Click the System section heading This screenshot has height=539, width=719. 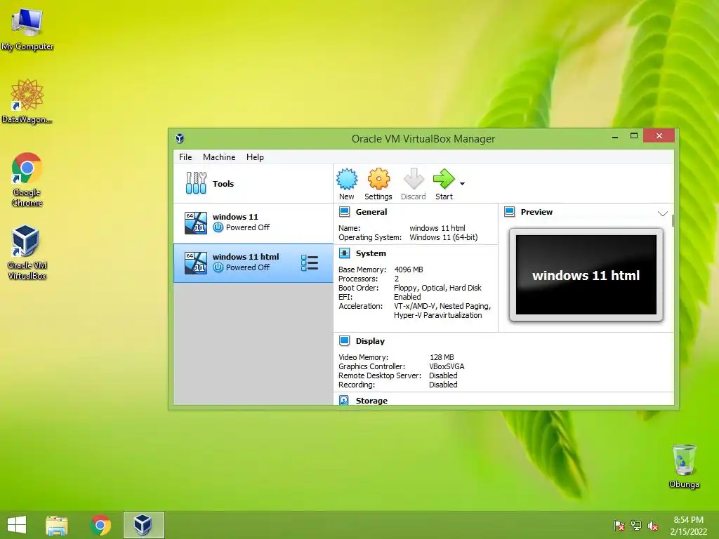[x=371, y=253]
